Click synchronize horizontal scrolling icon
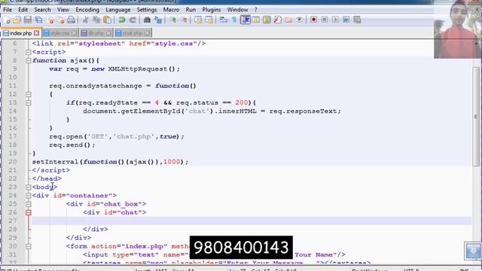The image size is (482, 271). pos(209,20)
